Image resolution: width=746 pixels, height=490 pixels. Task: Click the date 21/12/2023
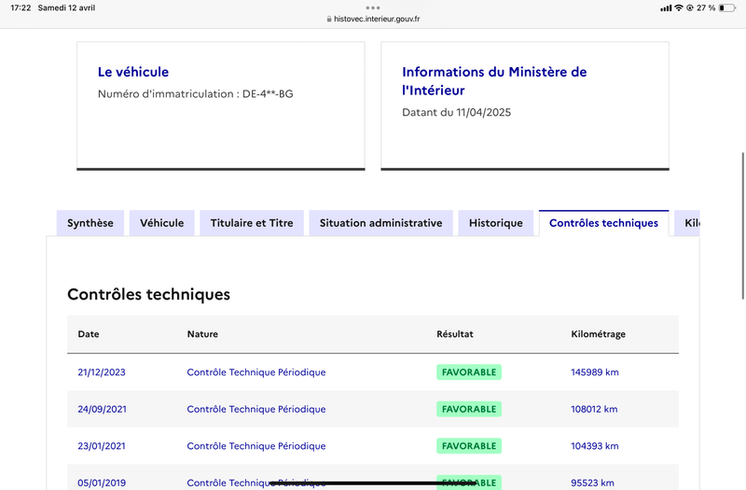tap(102, 371)
